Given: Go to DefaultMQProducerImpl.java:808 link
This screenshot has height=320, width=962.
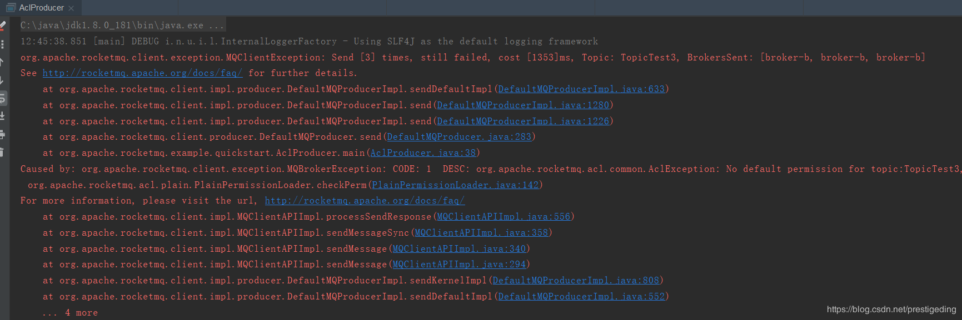Looking at the screenshot, I should tap(576, 281).
